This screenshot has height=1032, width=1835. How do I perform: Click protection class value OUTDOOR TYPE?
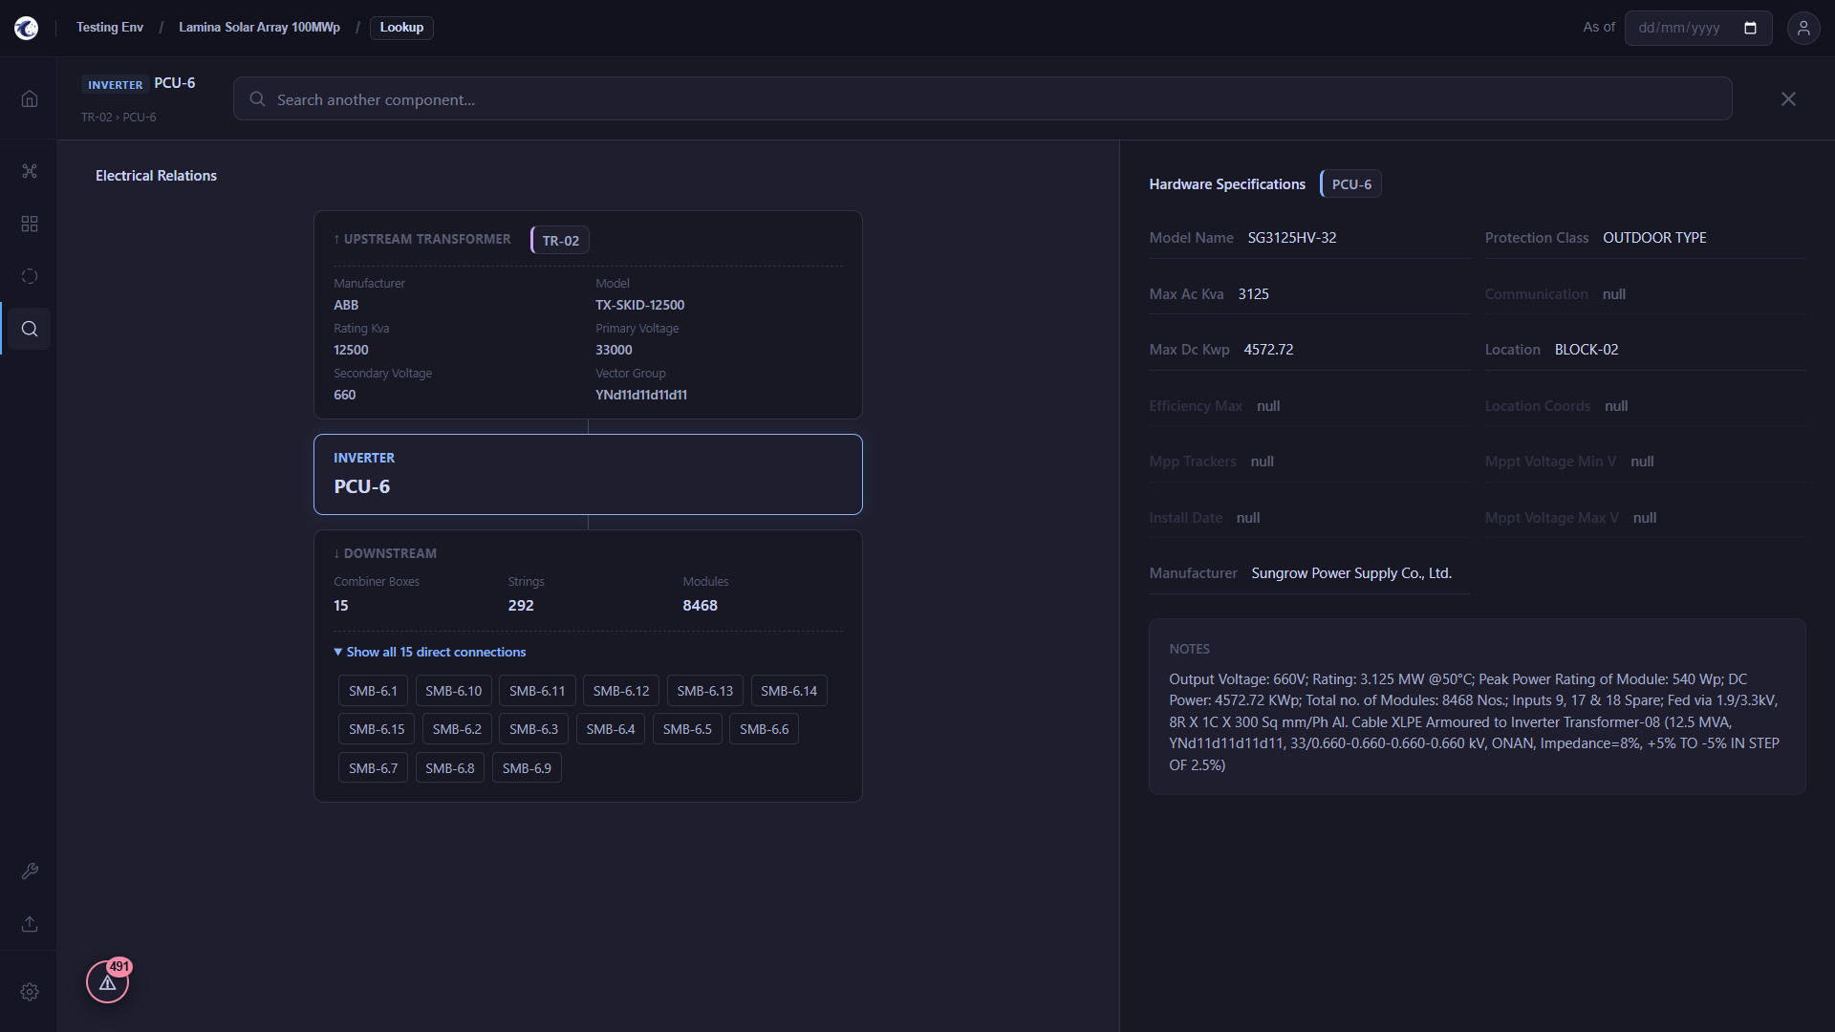tap(1654, 238)
